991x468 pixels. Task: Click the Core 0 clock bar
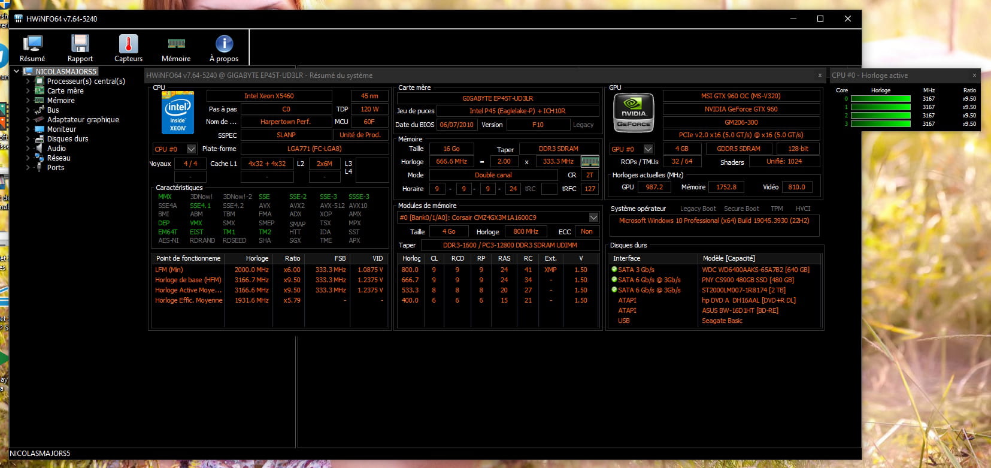pos(880,98)
